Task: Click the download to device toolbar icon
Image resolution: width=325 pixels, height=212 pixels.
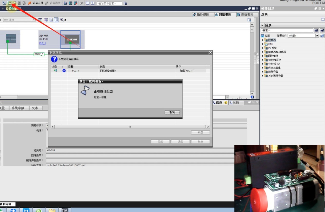Action: 9,3
